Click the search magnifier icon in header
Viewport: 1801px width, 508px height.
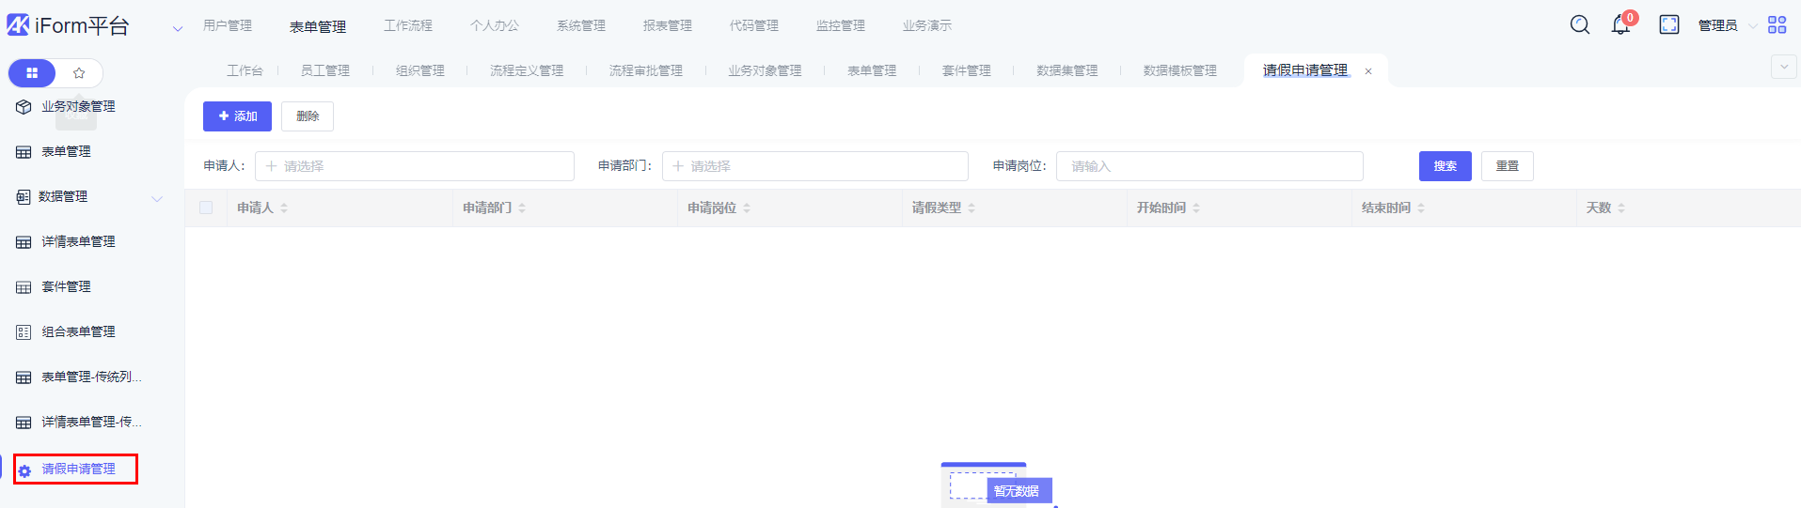click(x=1580, y=25)
